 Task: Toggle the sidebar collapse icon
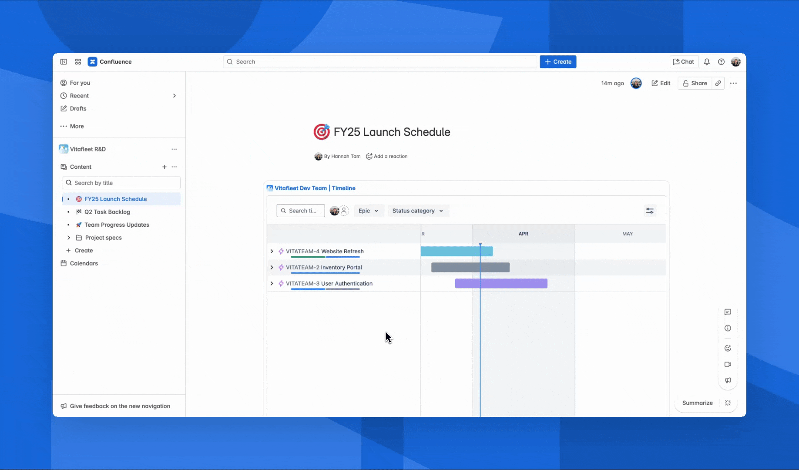click(64, 62)
